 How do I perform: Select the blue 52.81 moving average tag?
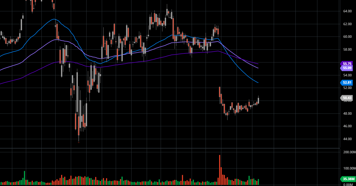[347, 83]
